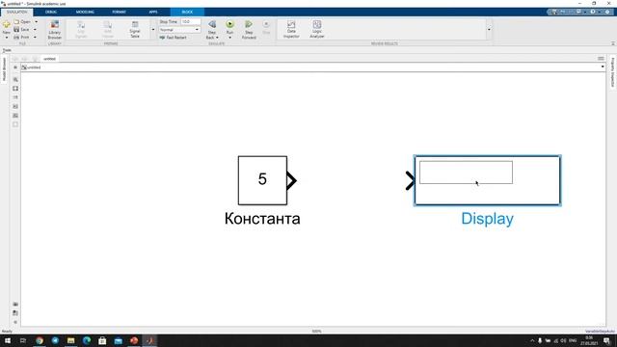Open the Library Browser
Image resolution: width=617 pixels, height=347 pixels.
coord(55,30)
